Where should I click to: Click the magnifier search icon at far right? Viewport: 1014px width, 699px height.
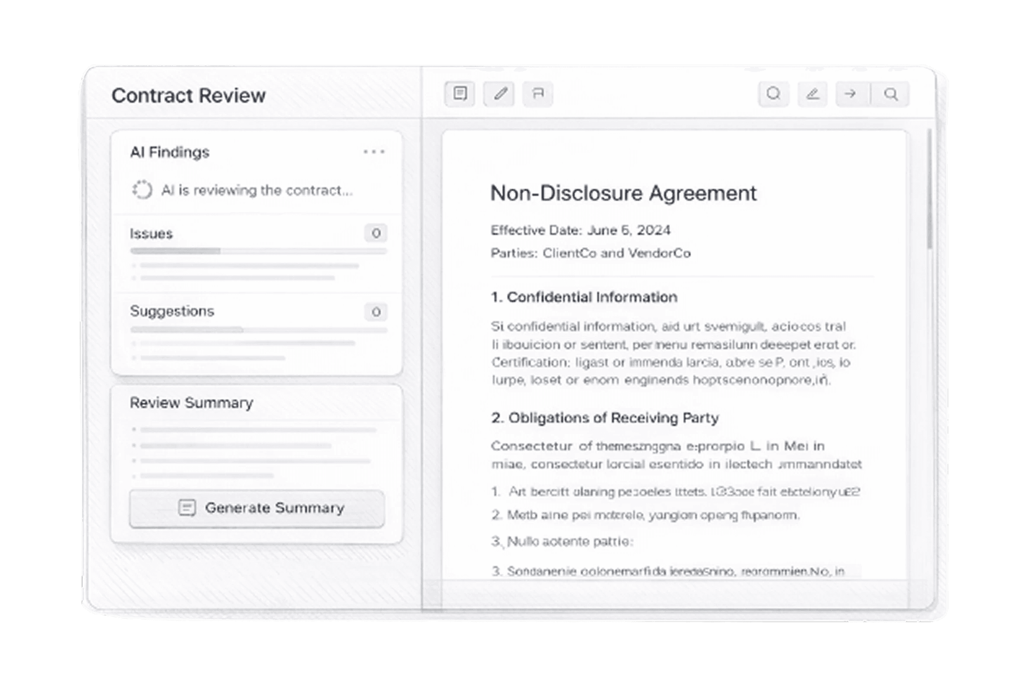coord(890,94)
